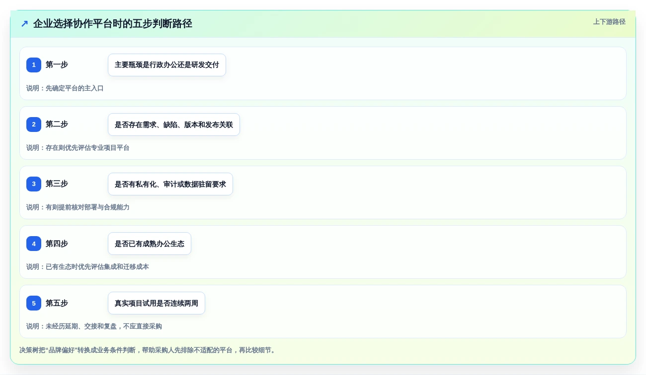Click the number 3 step badge
This screenshot has width=646, height=375.
point(34,184)
